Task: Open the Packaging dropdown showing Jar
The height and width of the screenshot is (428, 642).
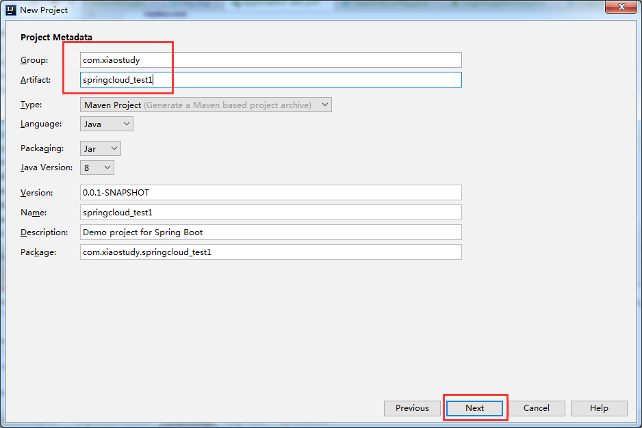Action: click(101, 148)
